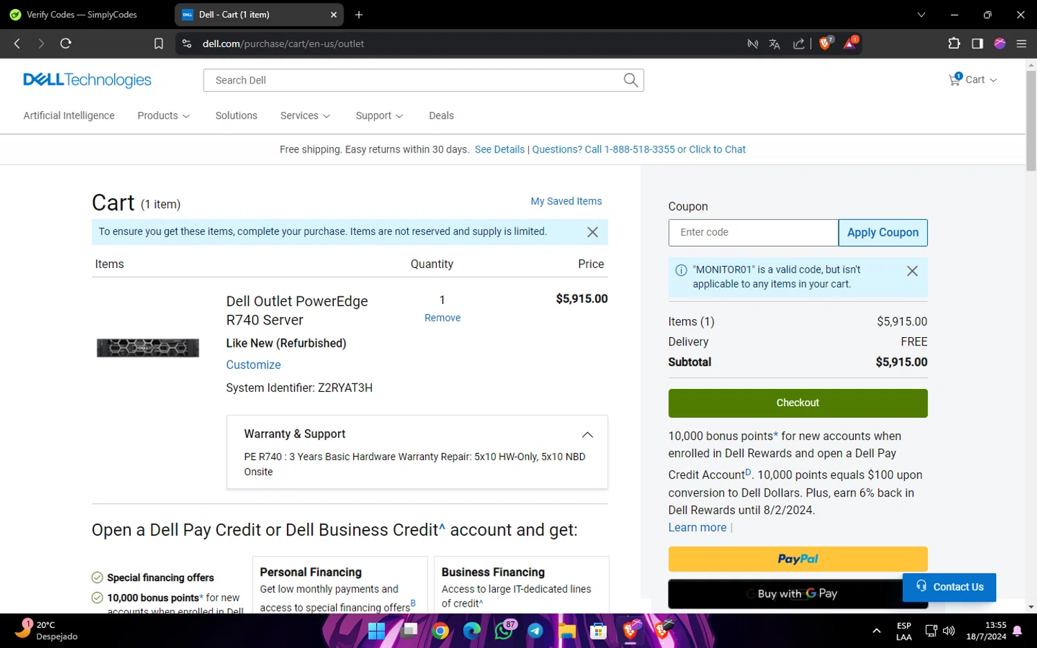
Task: Open the browser extensions puzzle icon
Action: click(x=954, y=44)
